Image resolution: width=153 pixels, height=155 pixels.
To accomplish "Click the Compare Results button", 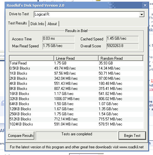I will pos(21,136).
